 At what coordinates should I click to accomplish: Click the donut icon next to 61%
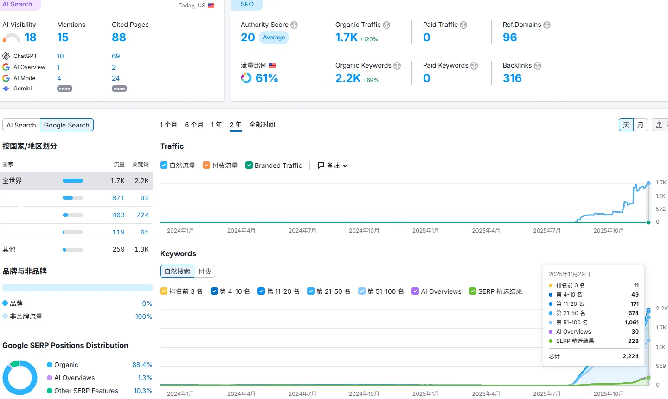click(246, 78)
